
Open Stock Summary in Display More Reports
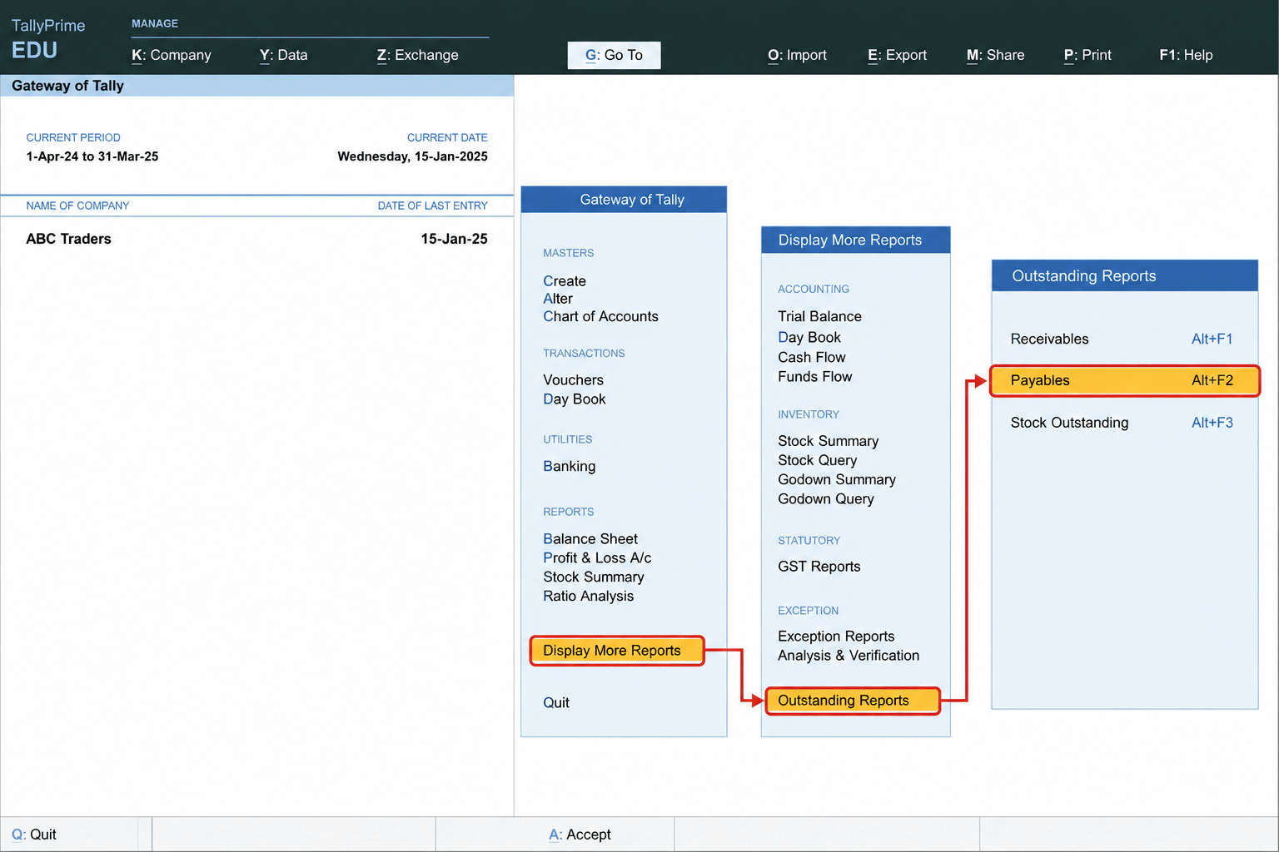tap(829, 441)
